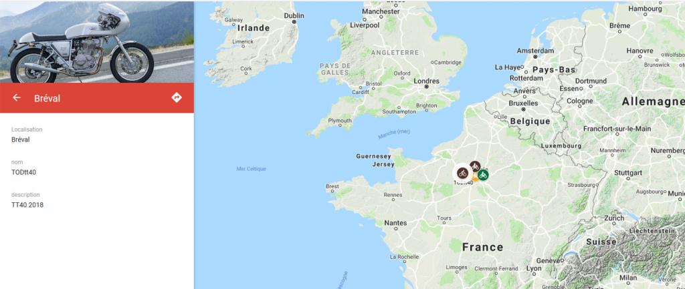Click the Guernesey island label
The image size is (685, 289).
pyautogui.click(x=373, y=156)
